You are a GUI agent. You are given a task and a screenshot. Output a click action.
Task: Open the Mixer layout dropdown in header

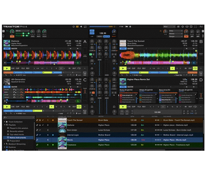(x=169, y=27)
